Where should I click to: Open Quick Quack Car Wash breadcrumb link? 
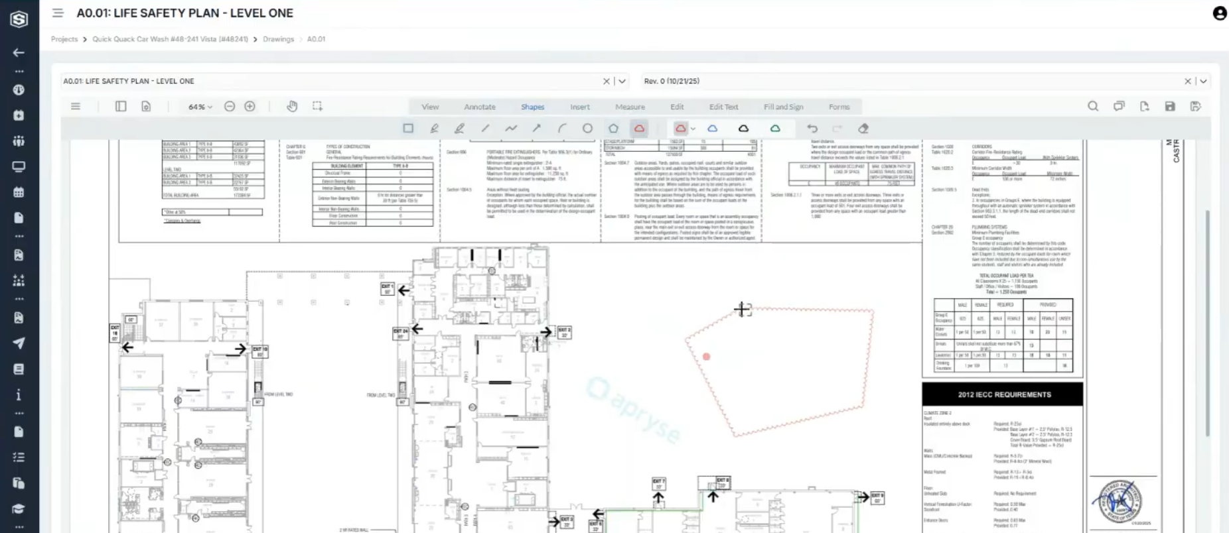click(x=170, y=39)
